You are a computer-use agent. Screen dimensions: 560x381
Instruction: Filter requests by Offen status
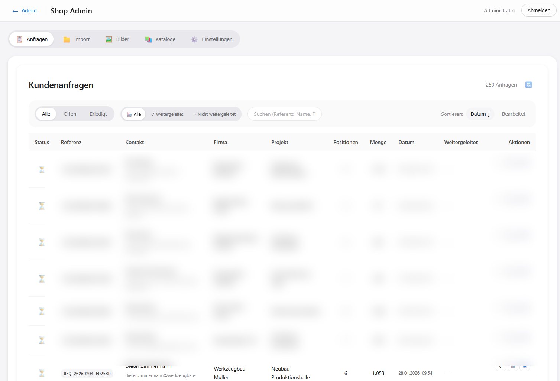click(70, 114)
